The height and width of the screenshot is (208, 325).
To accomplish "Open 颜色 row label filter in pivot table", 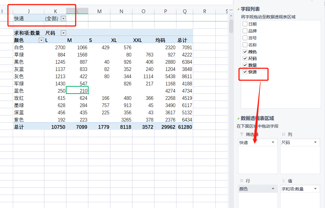I will pyautogui.click(x=42, y=40).
